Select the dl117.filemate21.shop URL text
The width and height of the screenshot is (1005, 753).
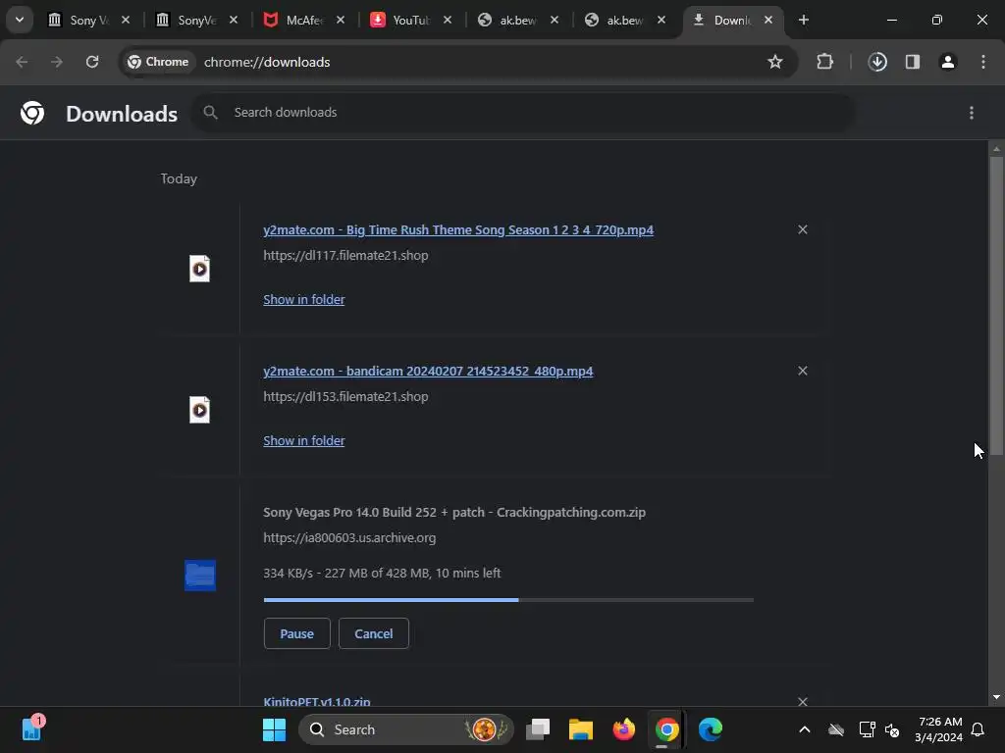pos(345,256)
